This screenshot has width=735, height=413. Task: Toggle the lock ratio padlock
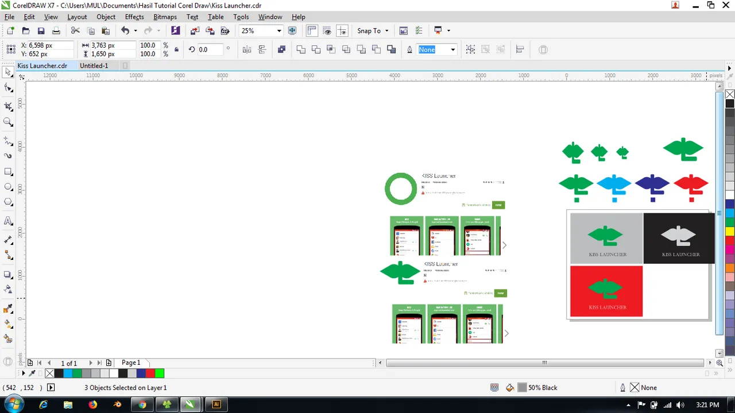click(x=176, y=50)
